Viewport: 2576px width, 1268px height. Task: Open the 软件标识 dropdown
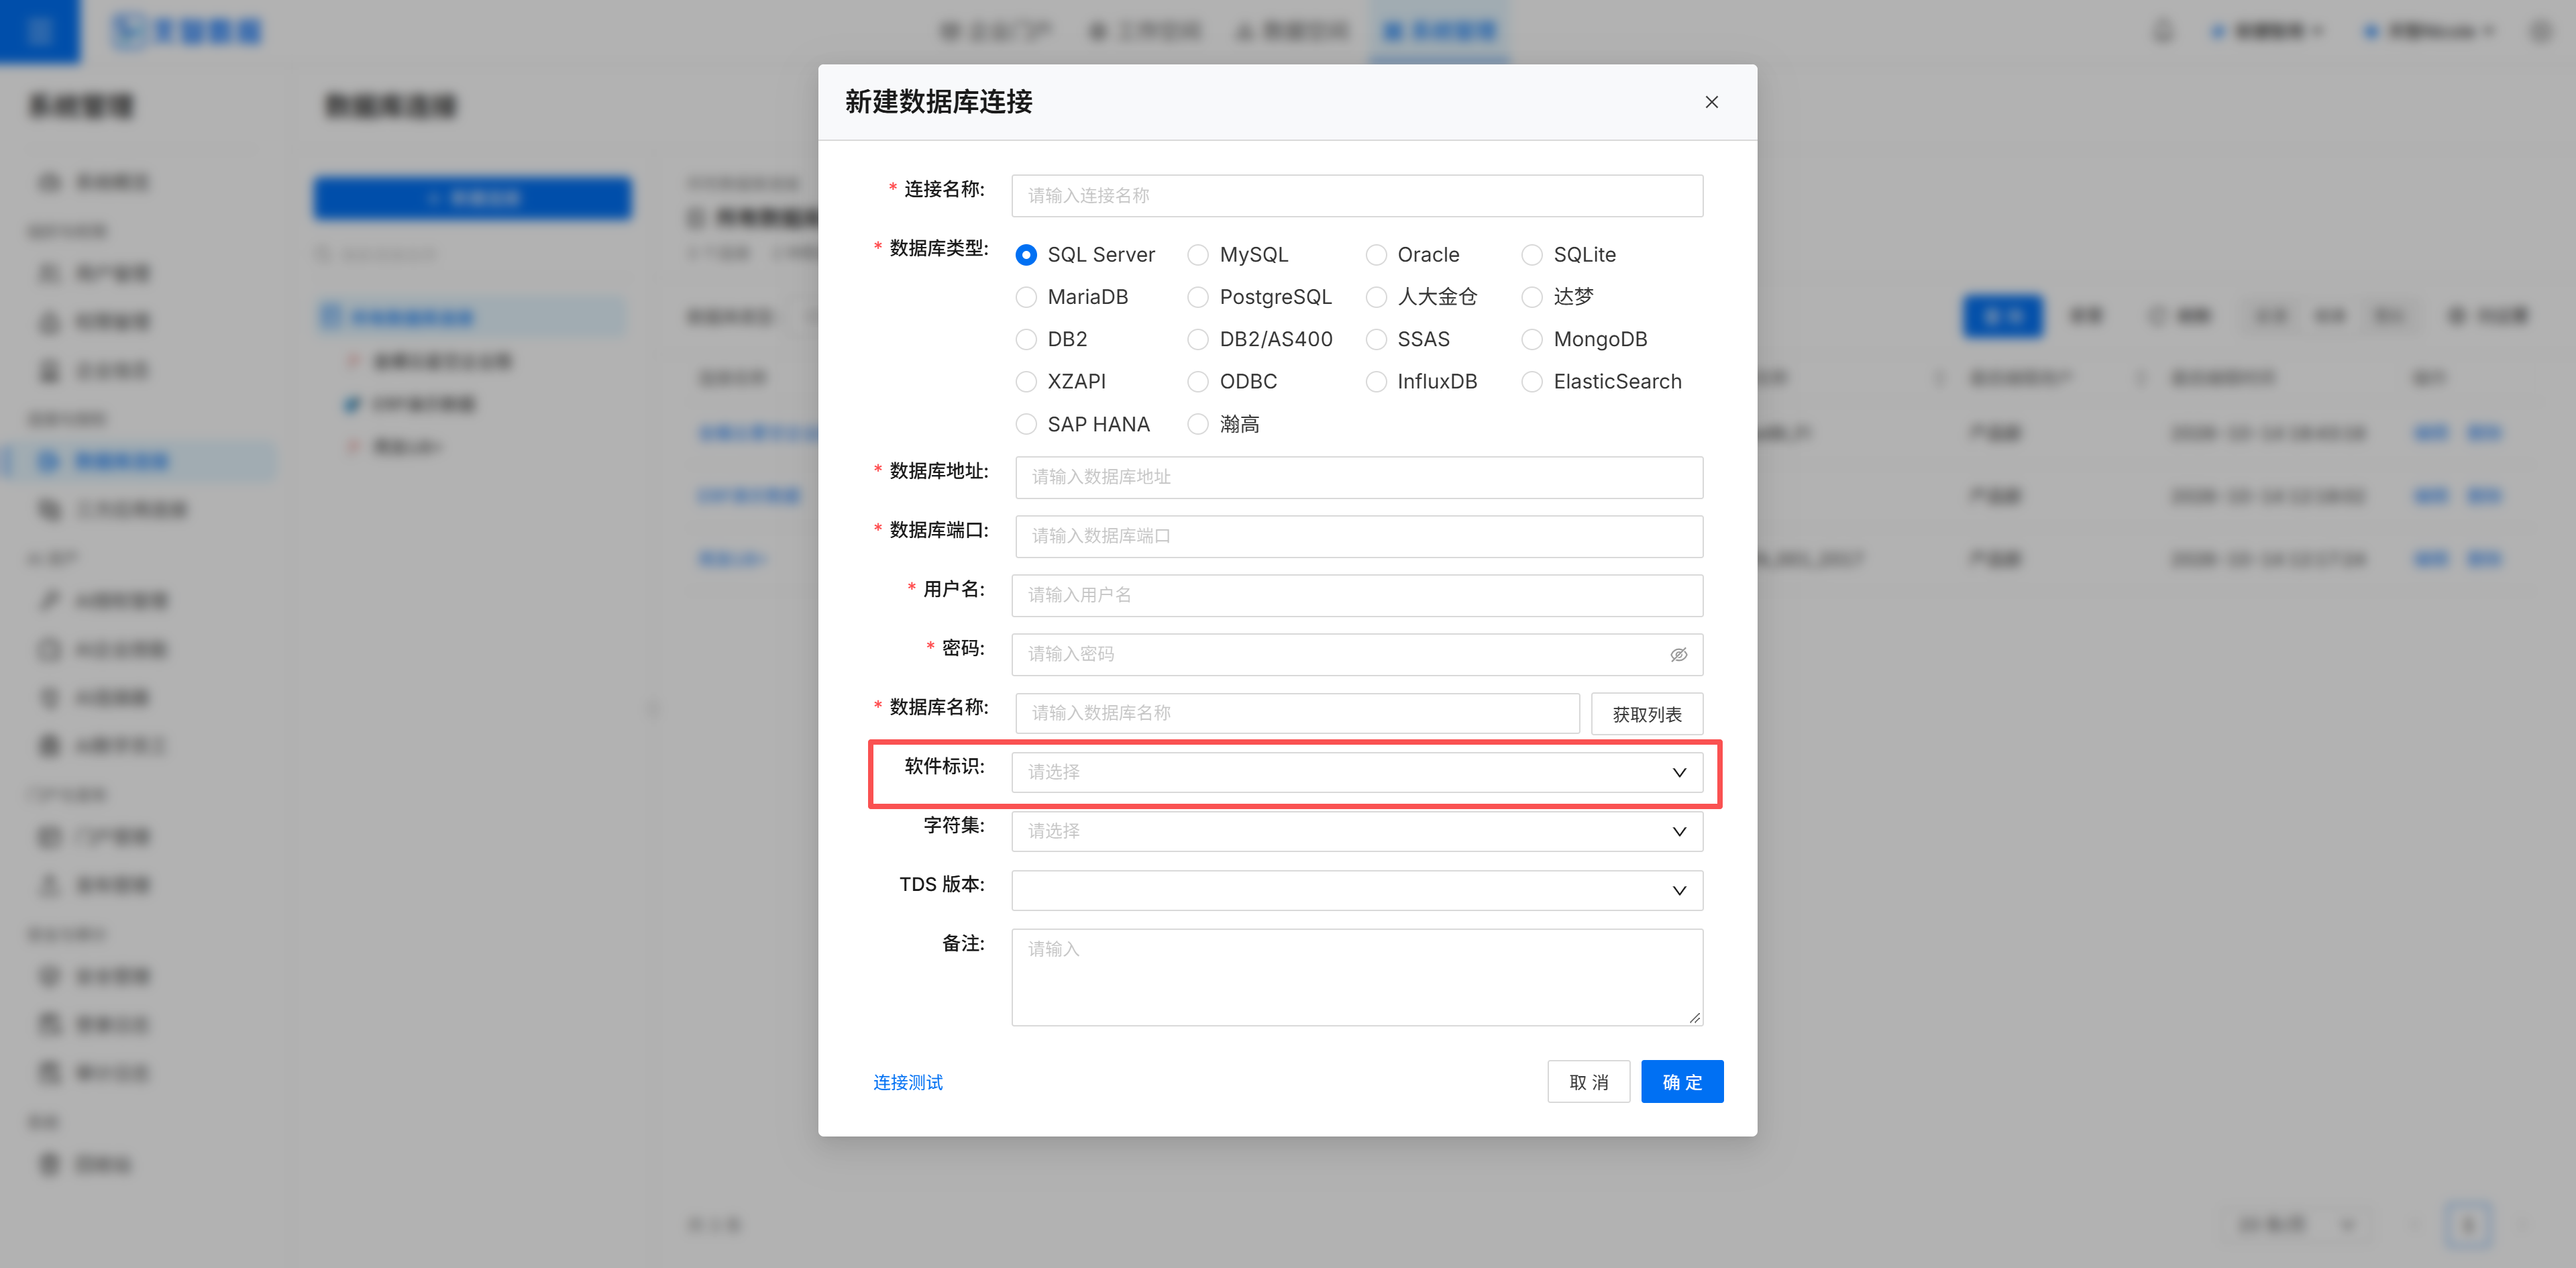coord(1357,772)
